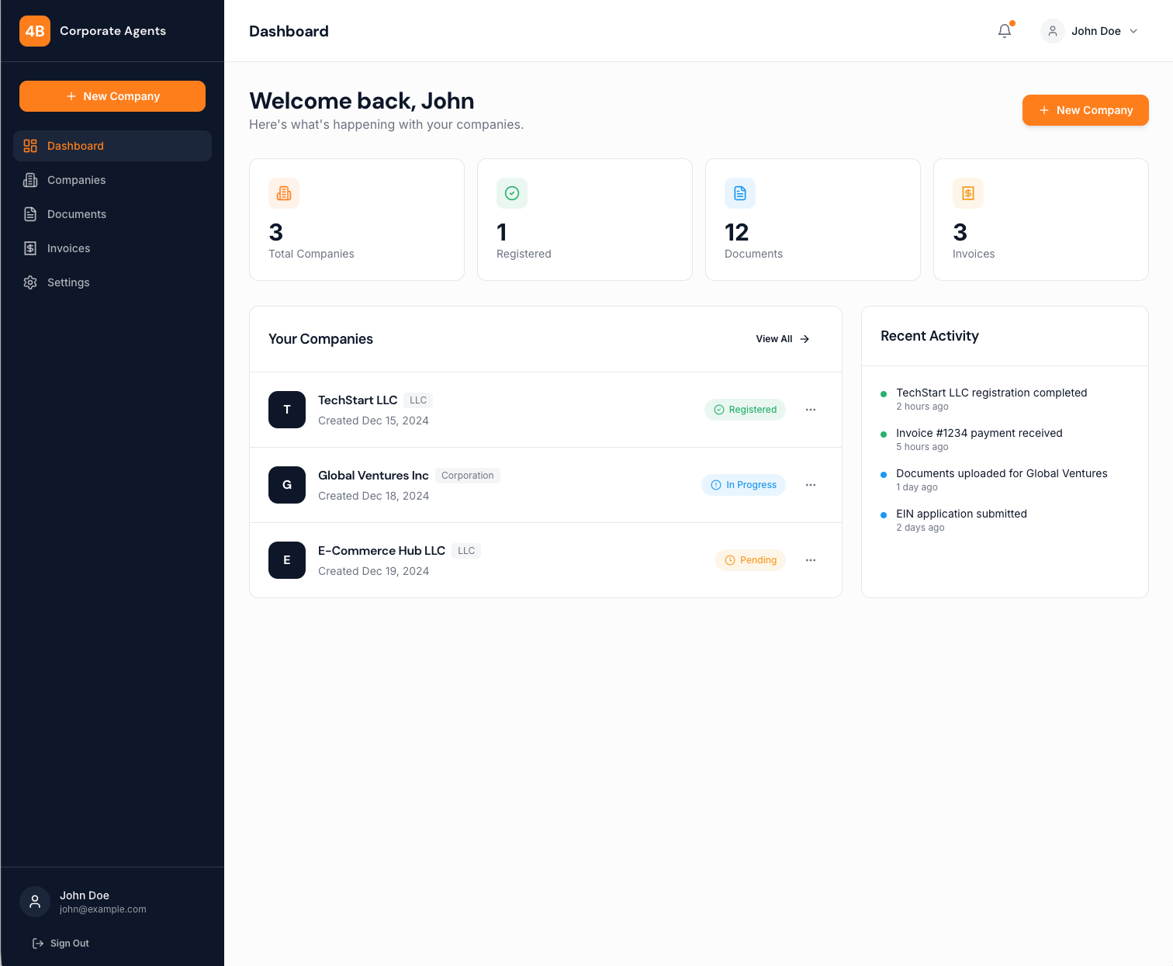The width and height of the screenshot is (1173, 966).
Task: Click the Registered checkmark stat icon
Action: pos(512,193)
